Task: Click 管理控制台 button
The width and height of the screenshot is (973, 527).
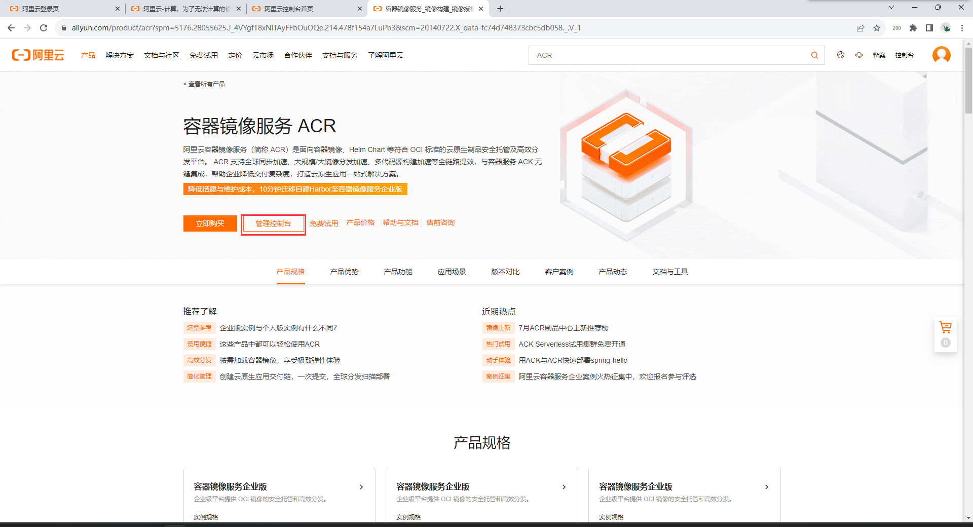Action: 273,223
